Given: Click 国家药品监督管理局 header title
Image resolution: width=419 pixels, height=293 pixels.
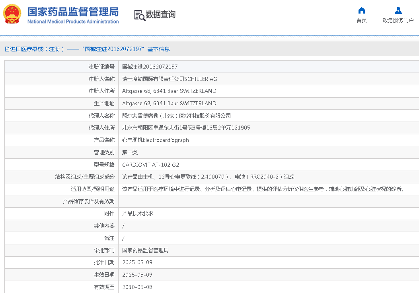Looking at the screenshot, I should (73, 12).
